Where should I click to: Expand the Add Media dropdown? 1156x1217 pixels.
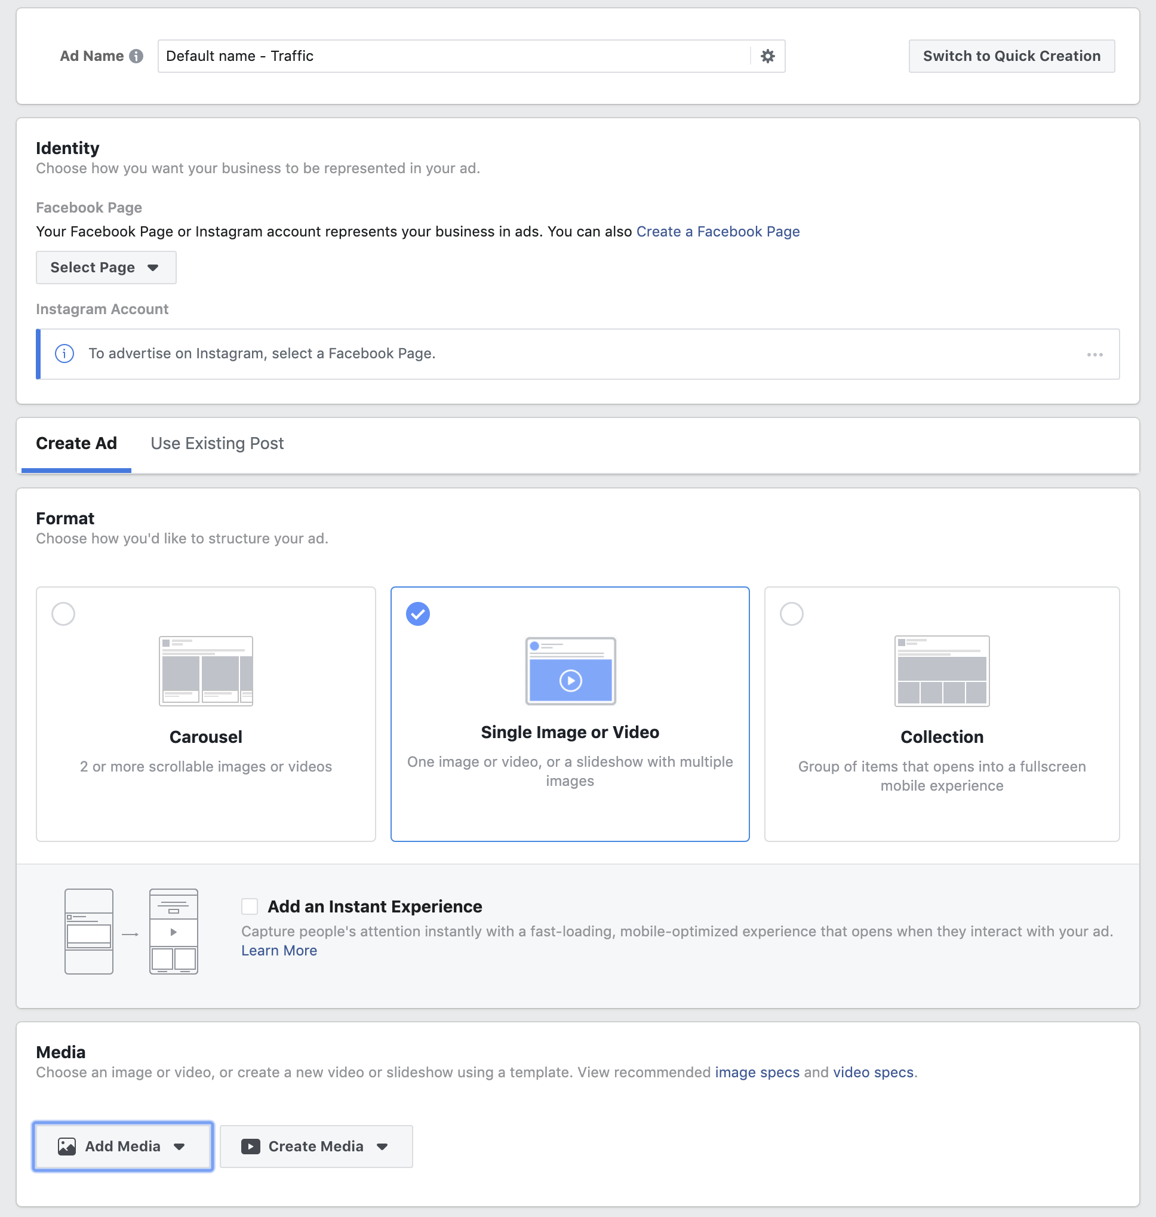pyautogui.click(x=122, y=1146)
